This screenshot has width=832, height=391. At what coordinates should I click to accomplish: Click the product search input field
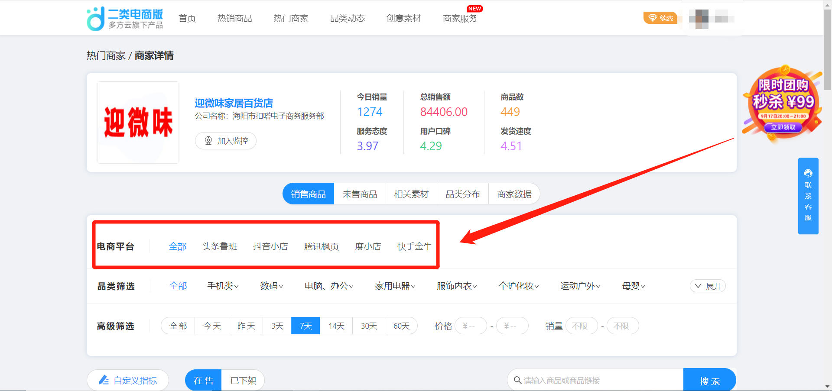pyautogui.click(x=595, y=380)
